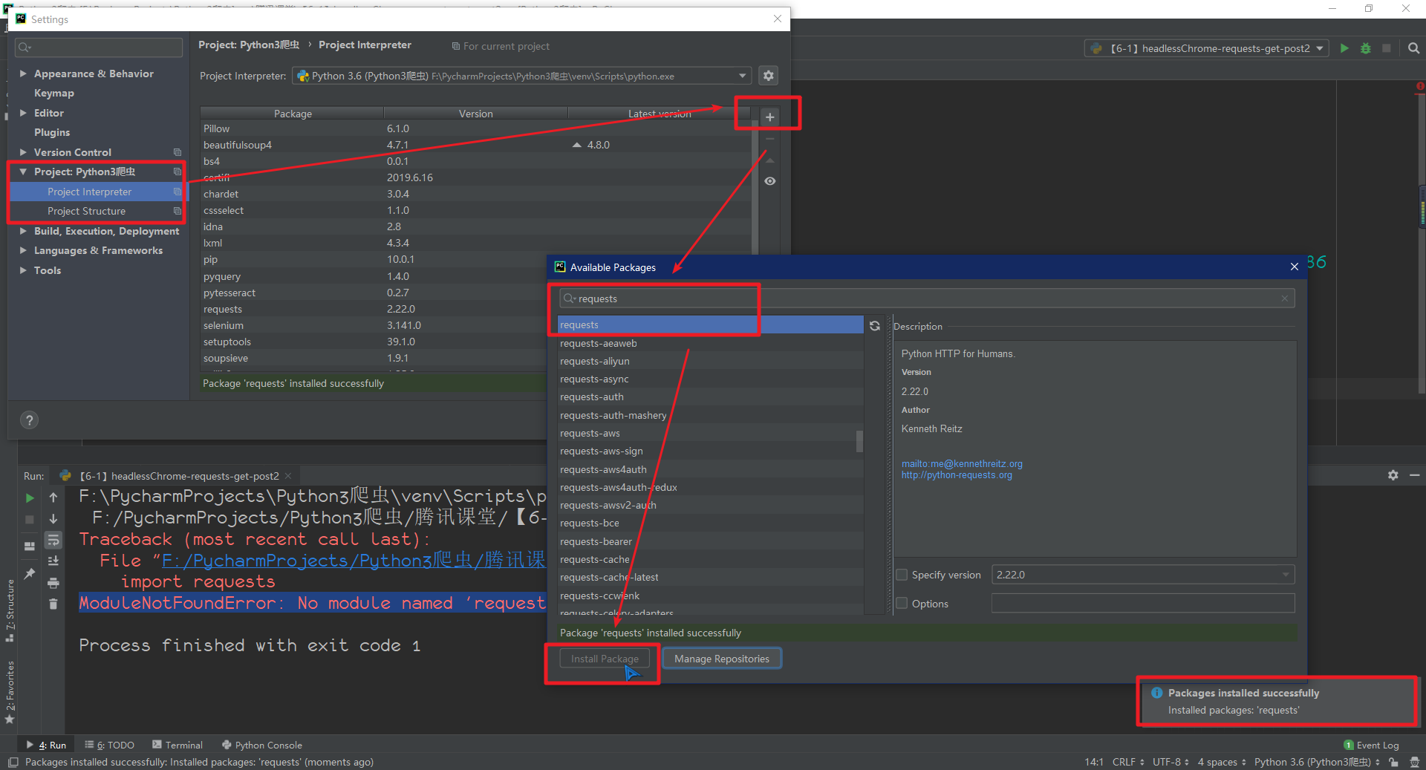1426x770 pixels.
Task: Open the version 2.22.0 dropdown
Action: pos(1143,575)
